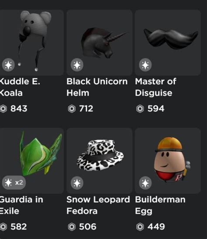The width and height of the screenshot is (207, 239).
Task: Select the Snow Leopard Fedora hat image
Action: pyautogui.click(x=99, y=161)
